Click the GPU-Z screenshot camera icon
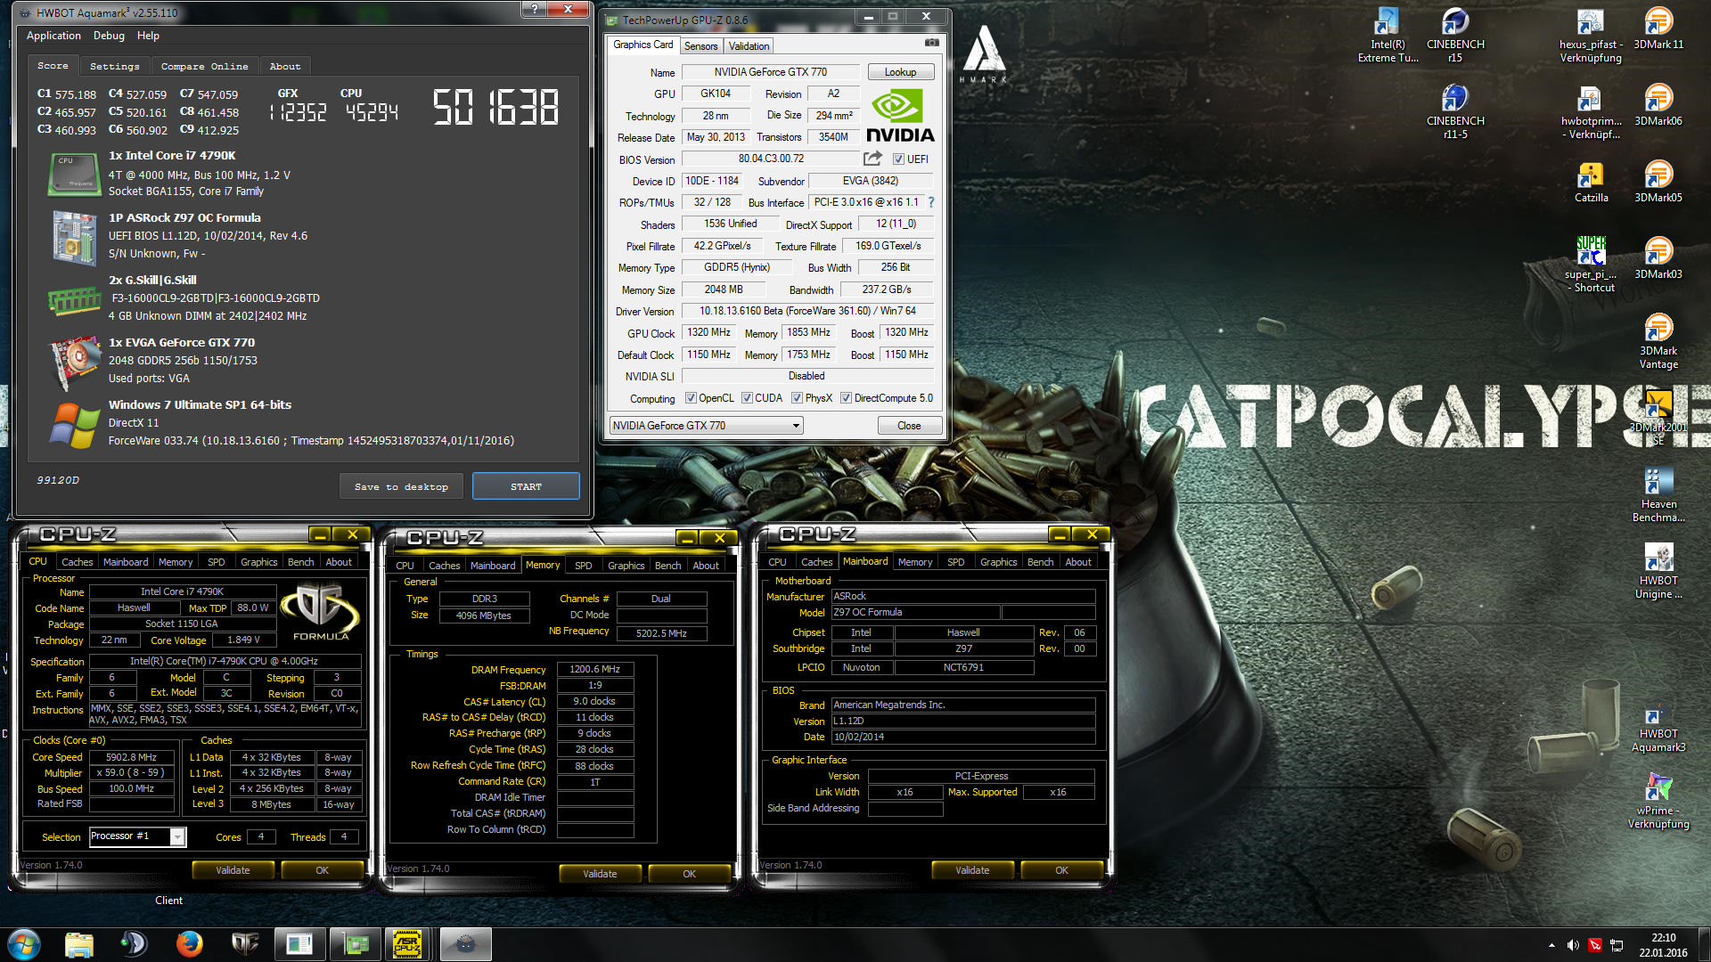The height and width of the screenshot is (962, 1711). 931,43
